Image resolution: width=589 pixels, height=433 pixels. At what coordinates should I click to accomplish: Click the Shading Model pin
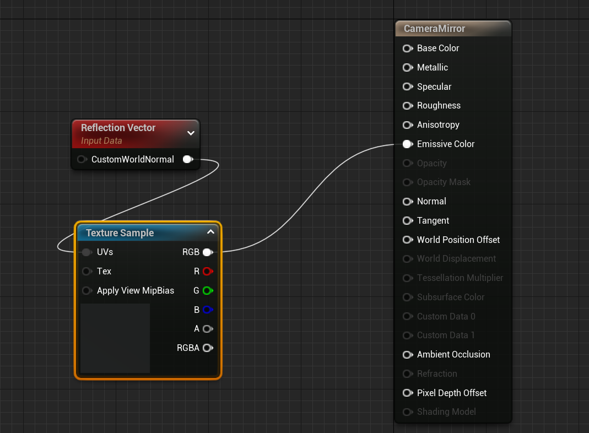click(x=408, y=413)
